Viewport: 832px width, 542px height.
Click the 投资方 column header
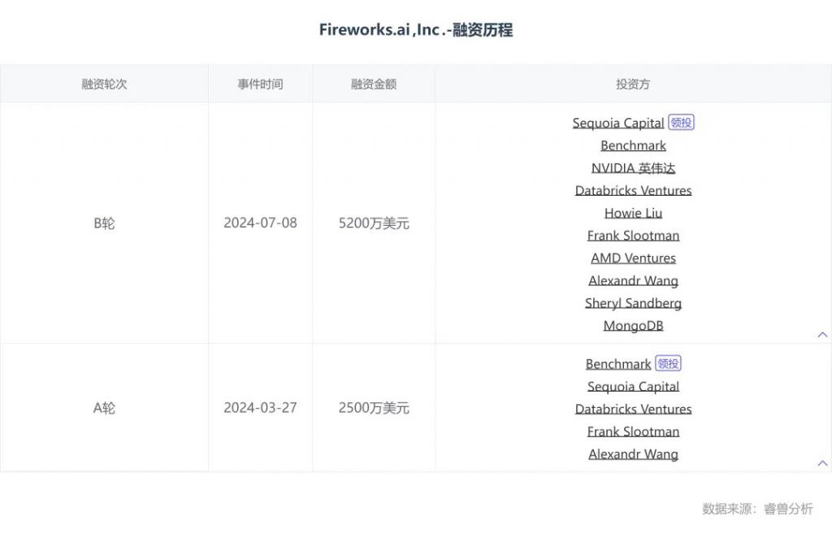pyautogui.click(x=633, y=84)
